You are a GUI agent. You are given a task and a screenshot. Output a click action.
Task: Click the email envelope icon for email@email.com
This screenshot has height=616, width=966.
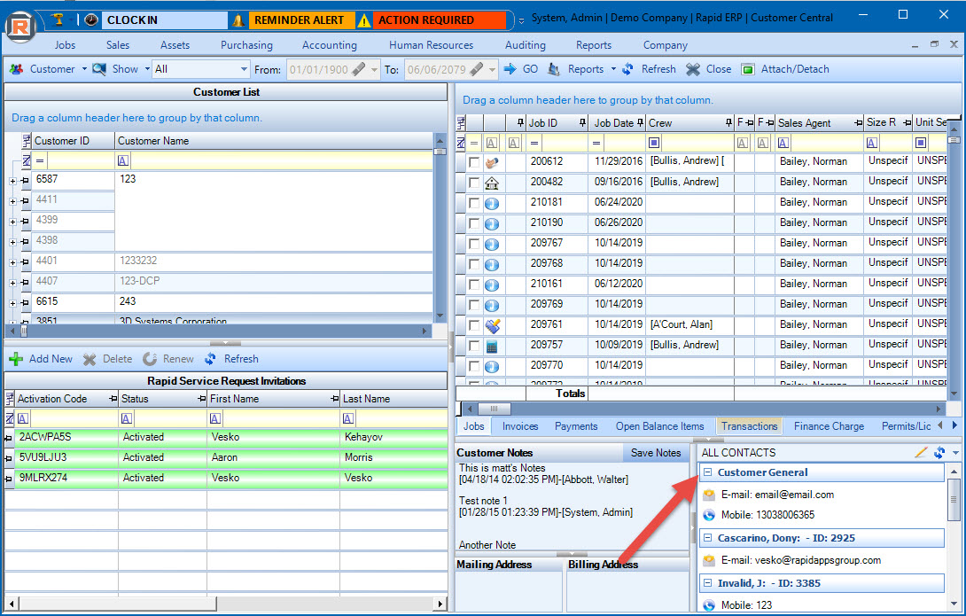709,495
